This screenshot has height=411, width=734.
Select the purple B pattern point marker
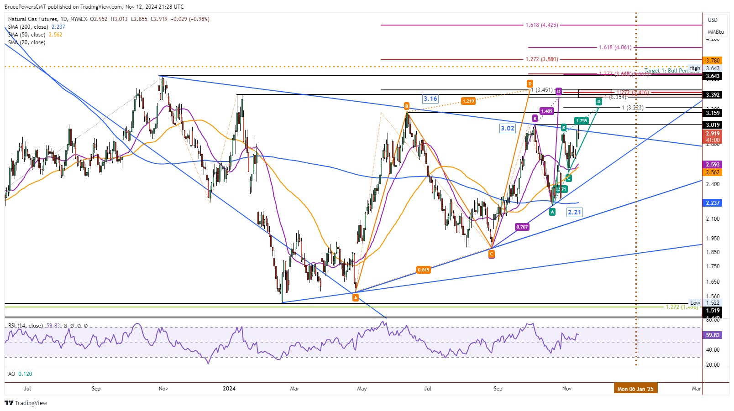click(535, 118)
